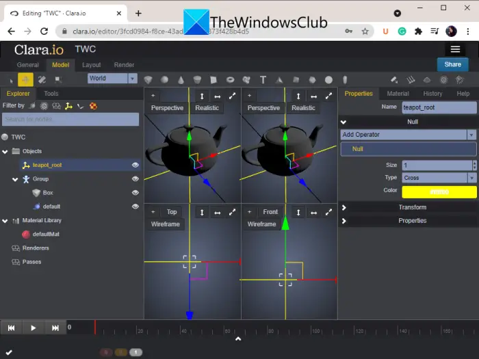The height and width of the screenshot is (359, 479).
Task: Create a sphere primitive
Action: [x=165, y=80]
